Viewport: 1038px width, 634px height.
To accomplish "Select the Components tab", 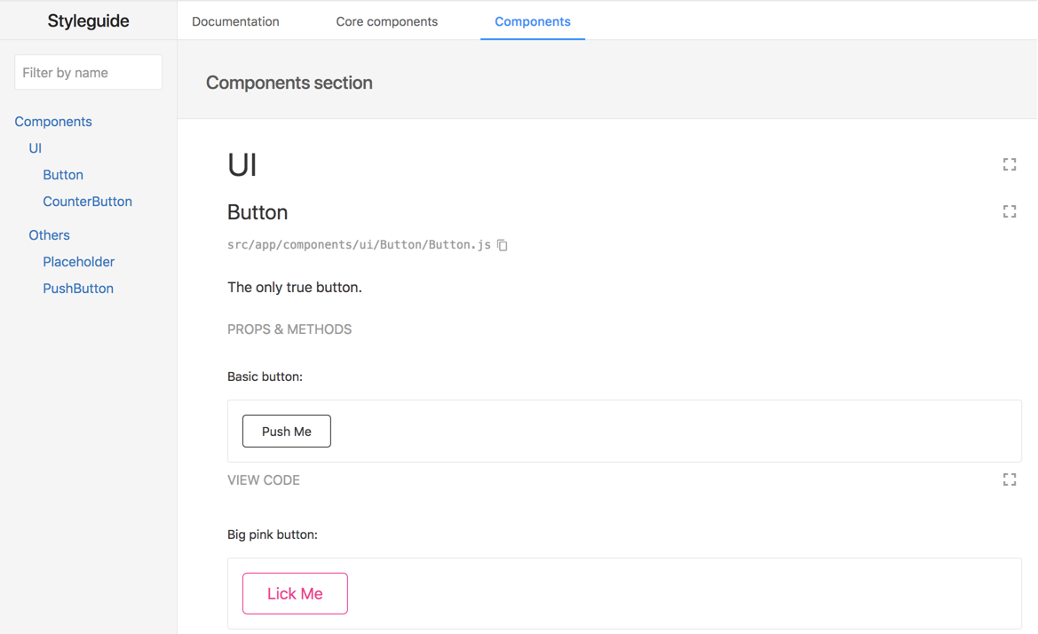I will (x=533, y=21).
